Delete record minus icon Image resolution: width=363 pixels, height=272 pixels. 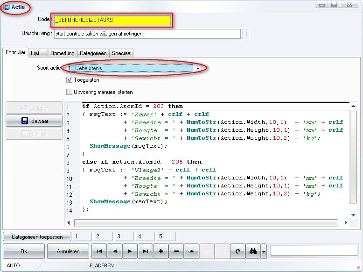[176, 251]
